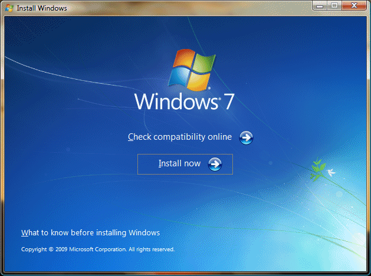Click the Microsoft Corporation text in footer
This screenshot has height=276, width=371.
97,249
